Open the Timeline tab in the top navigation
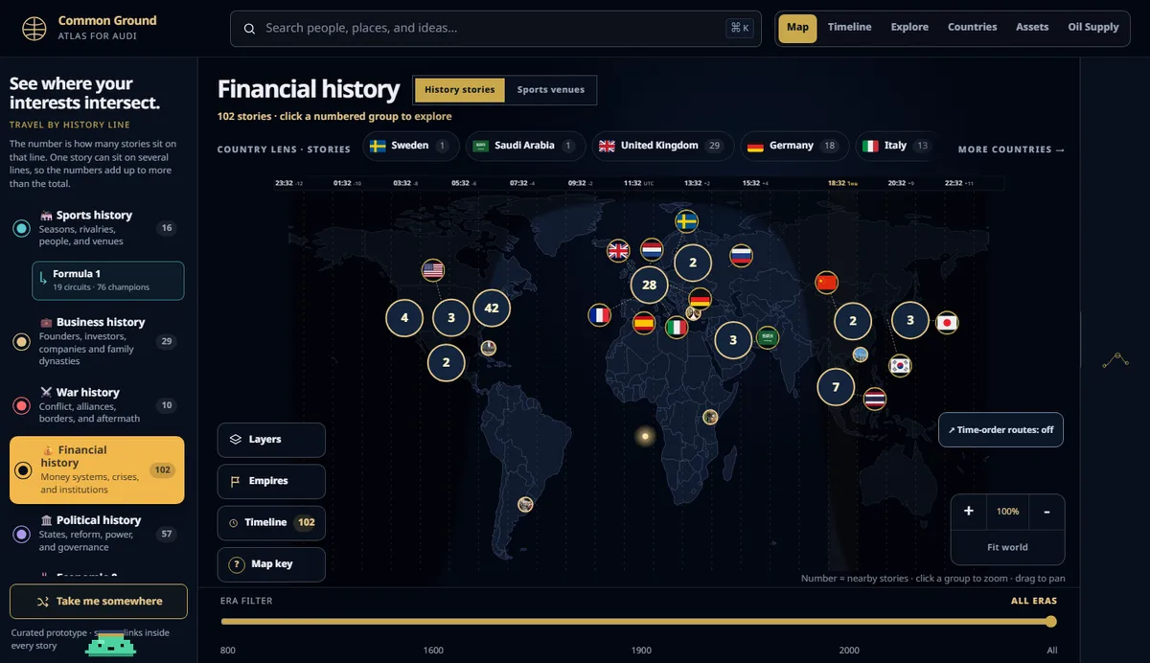The width and height of the screenshot is (1150, 663). pos(850,27)
